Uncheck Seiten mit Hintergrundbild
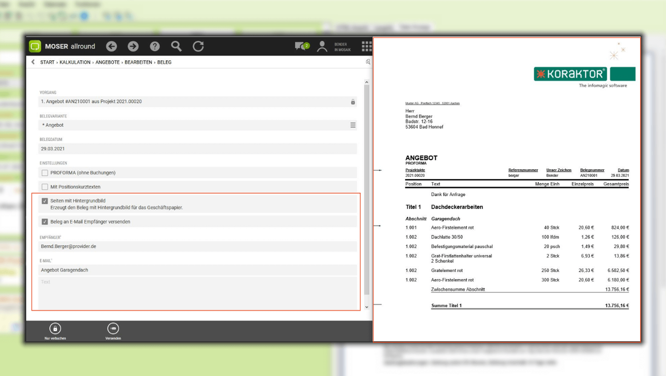This screenshot has height=376, width=666. (45, 201)
